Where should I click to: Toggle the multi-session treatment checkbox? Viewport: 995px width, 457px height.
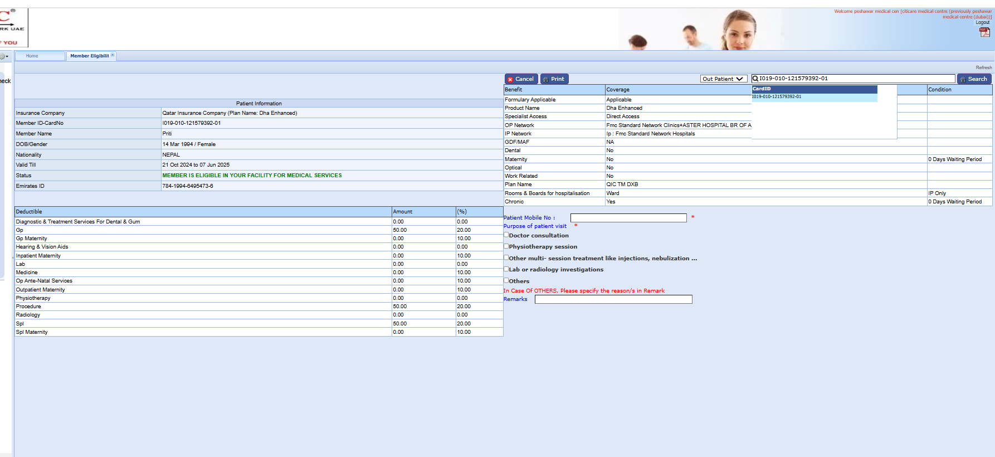[506, 258]
